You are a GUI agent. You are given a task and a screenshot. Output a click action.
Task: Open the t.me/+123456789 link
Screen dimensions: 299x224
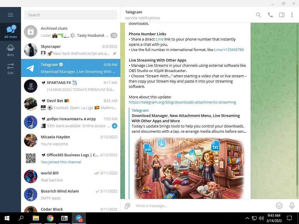pos(229,50)
